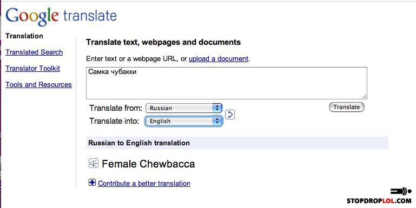Play translation audio with the speaker icon

tap(94, 163)
